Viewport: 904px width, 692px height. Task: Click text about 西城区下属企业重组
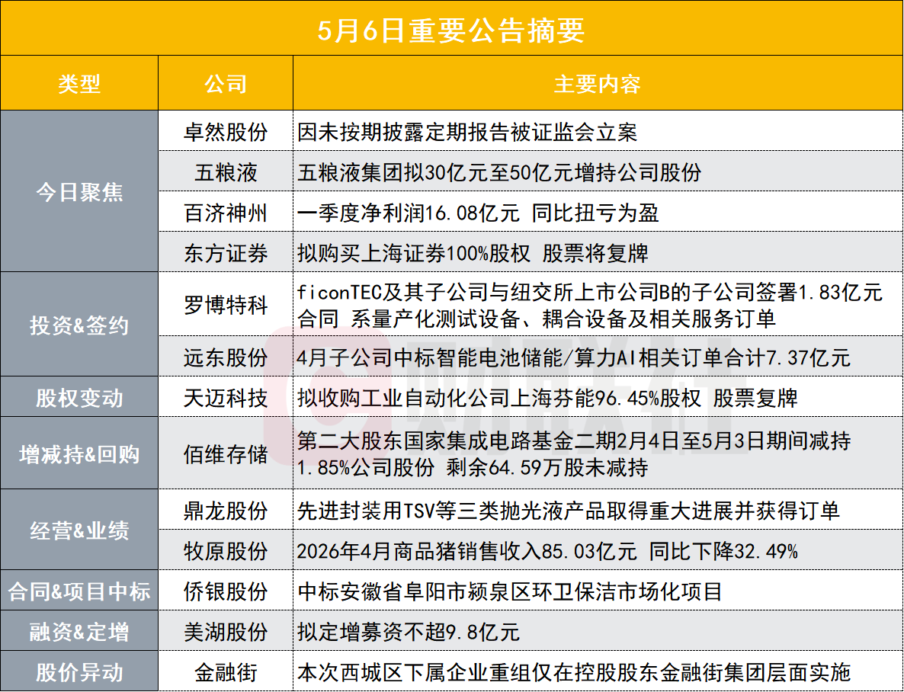[574, 672]
